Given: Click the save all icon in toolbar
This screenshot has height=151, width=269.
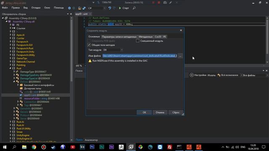Looking at the screenshot, I should point(84,8).
